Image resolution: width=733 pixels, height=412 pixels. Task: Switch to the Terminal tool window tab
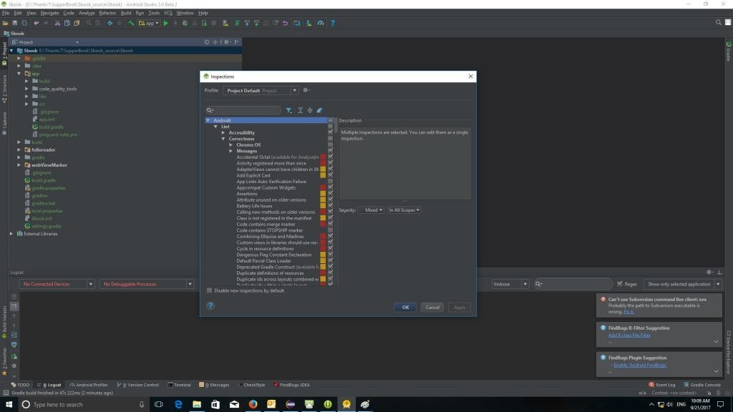[180, 385]
